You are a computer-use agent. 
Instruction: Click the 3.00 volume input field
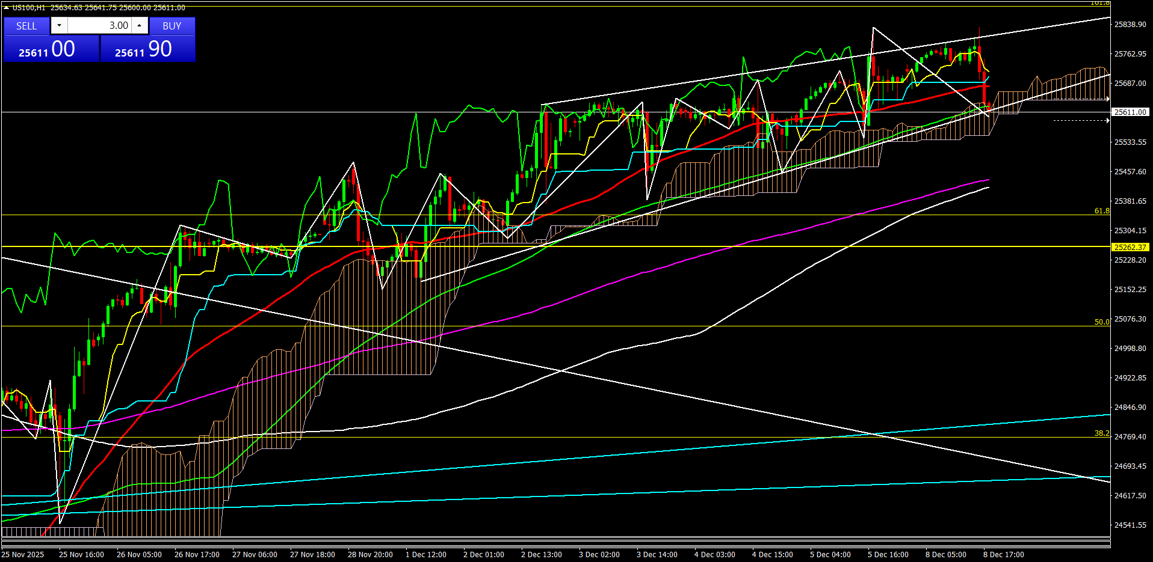point(99,26)
